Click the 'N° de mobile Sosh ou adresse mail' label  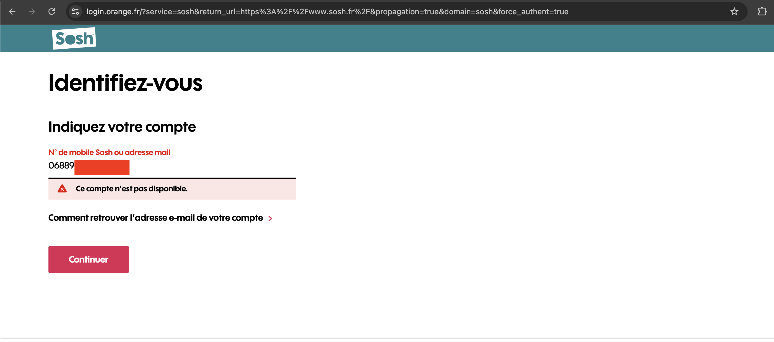click(109, 152)
